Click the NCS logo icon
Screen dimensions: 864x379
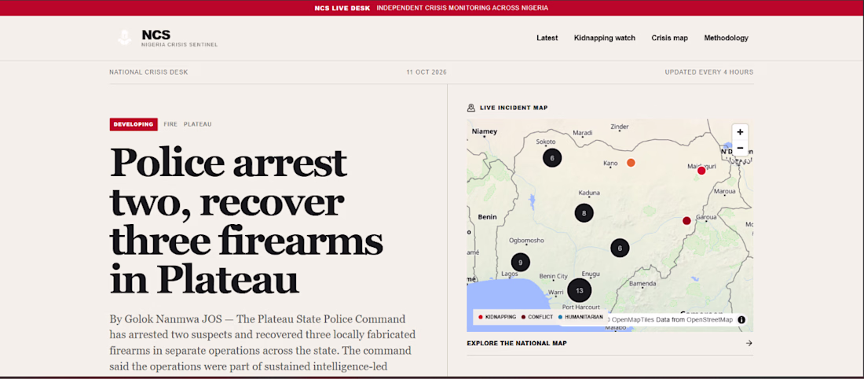click(125, 38)
